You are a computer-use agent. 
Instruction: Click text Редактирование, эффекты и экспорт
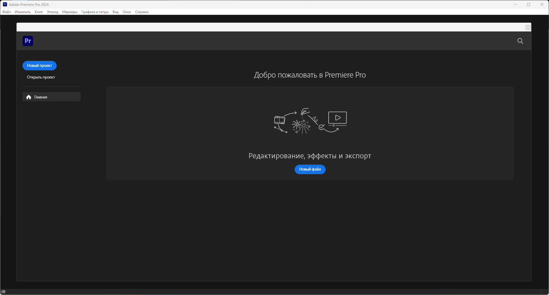tap(310, 156)
